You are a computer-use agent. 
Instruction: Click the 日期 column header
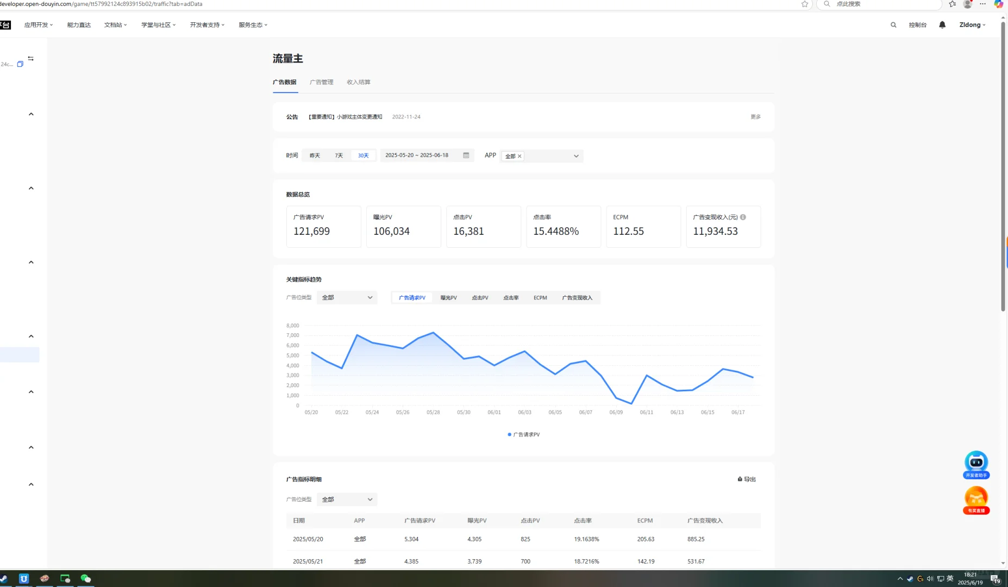point(299,521)
